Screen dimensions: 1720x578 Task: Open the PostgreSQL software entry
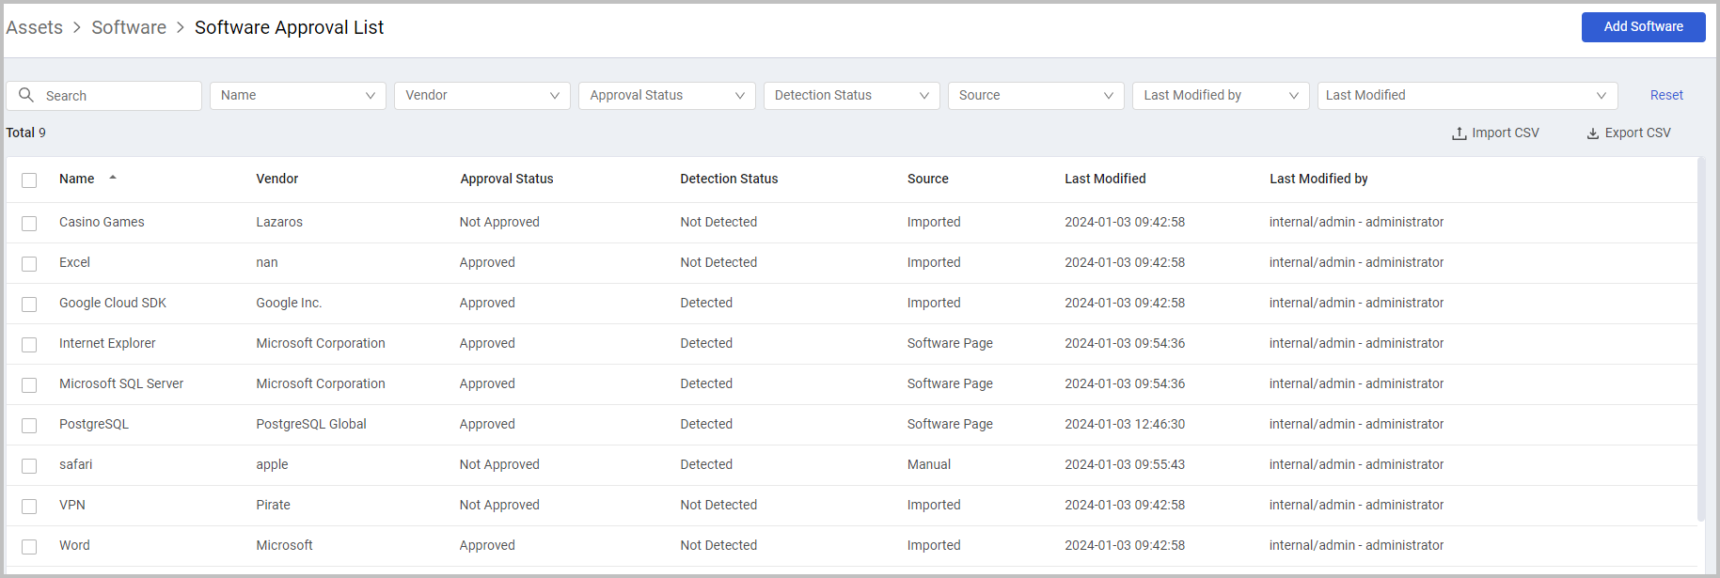(x=94, y=424)
